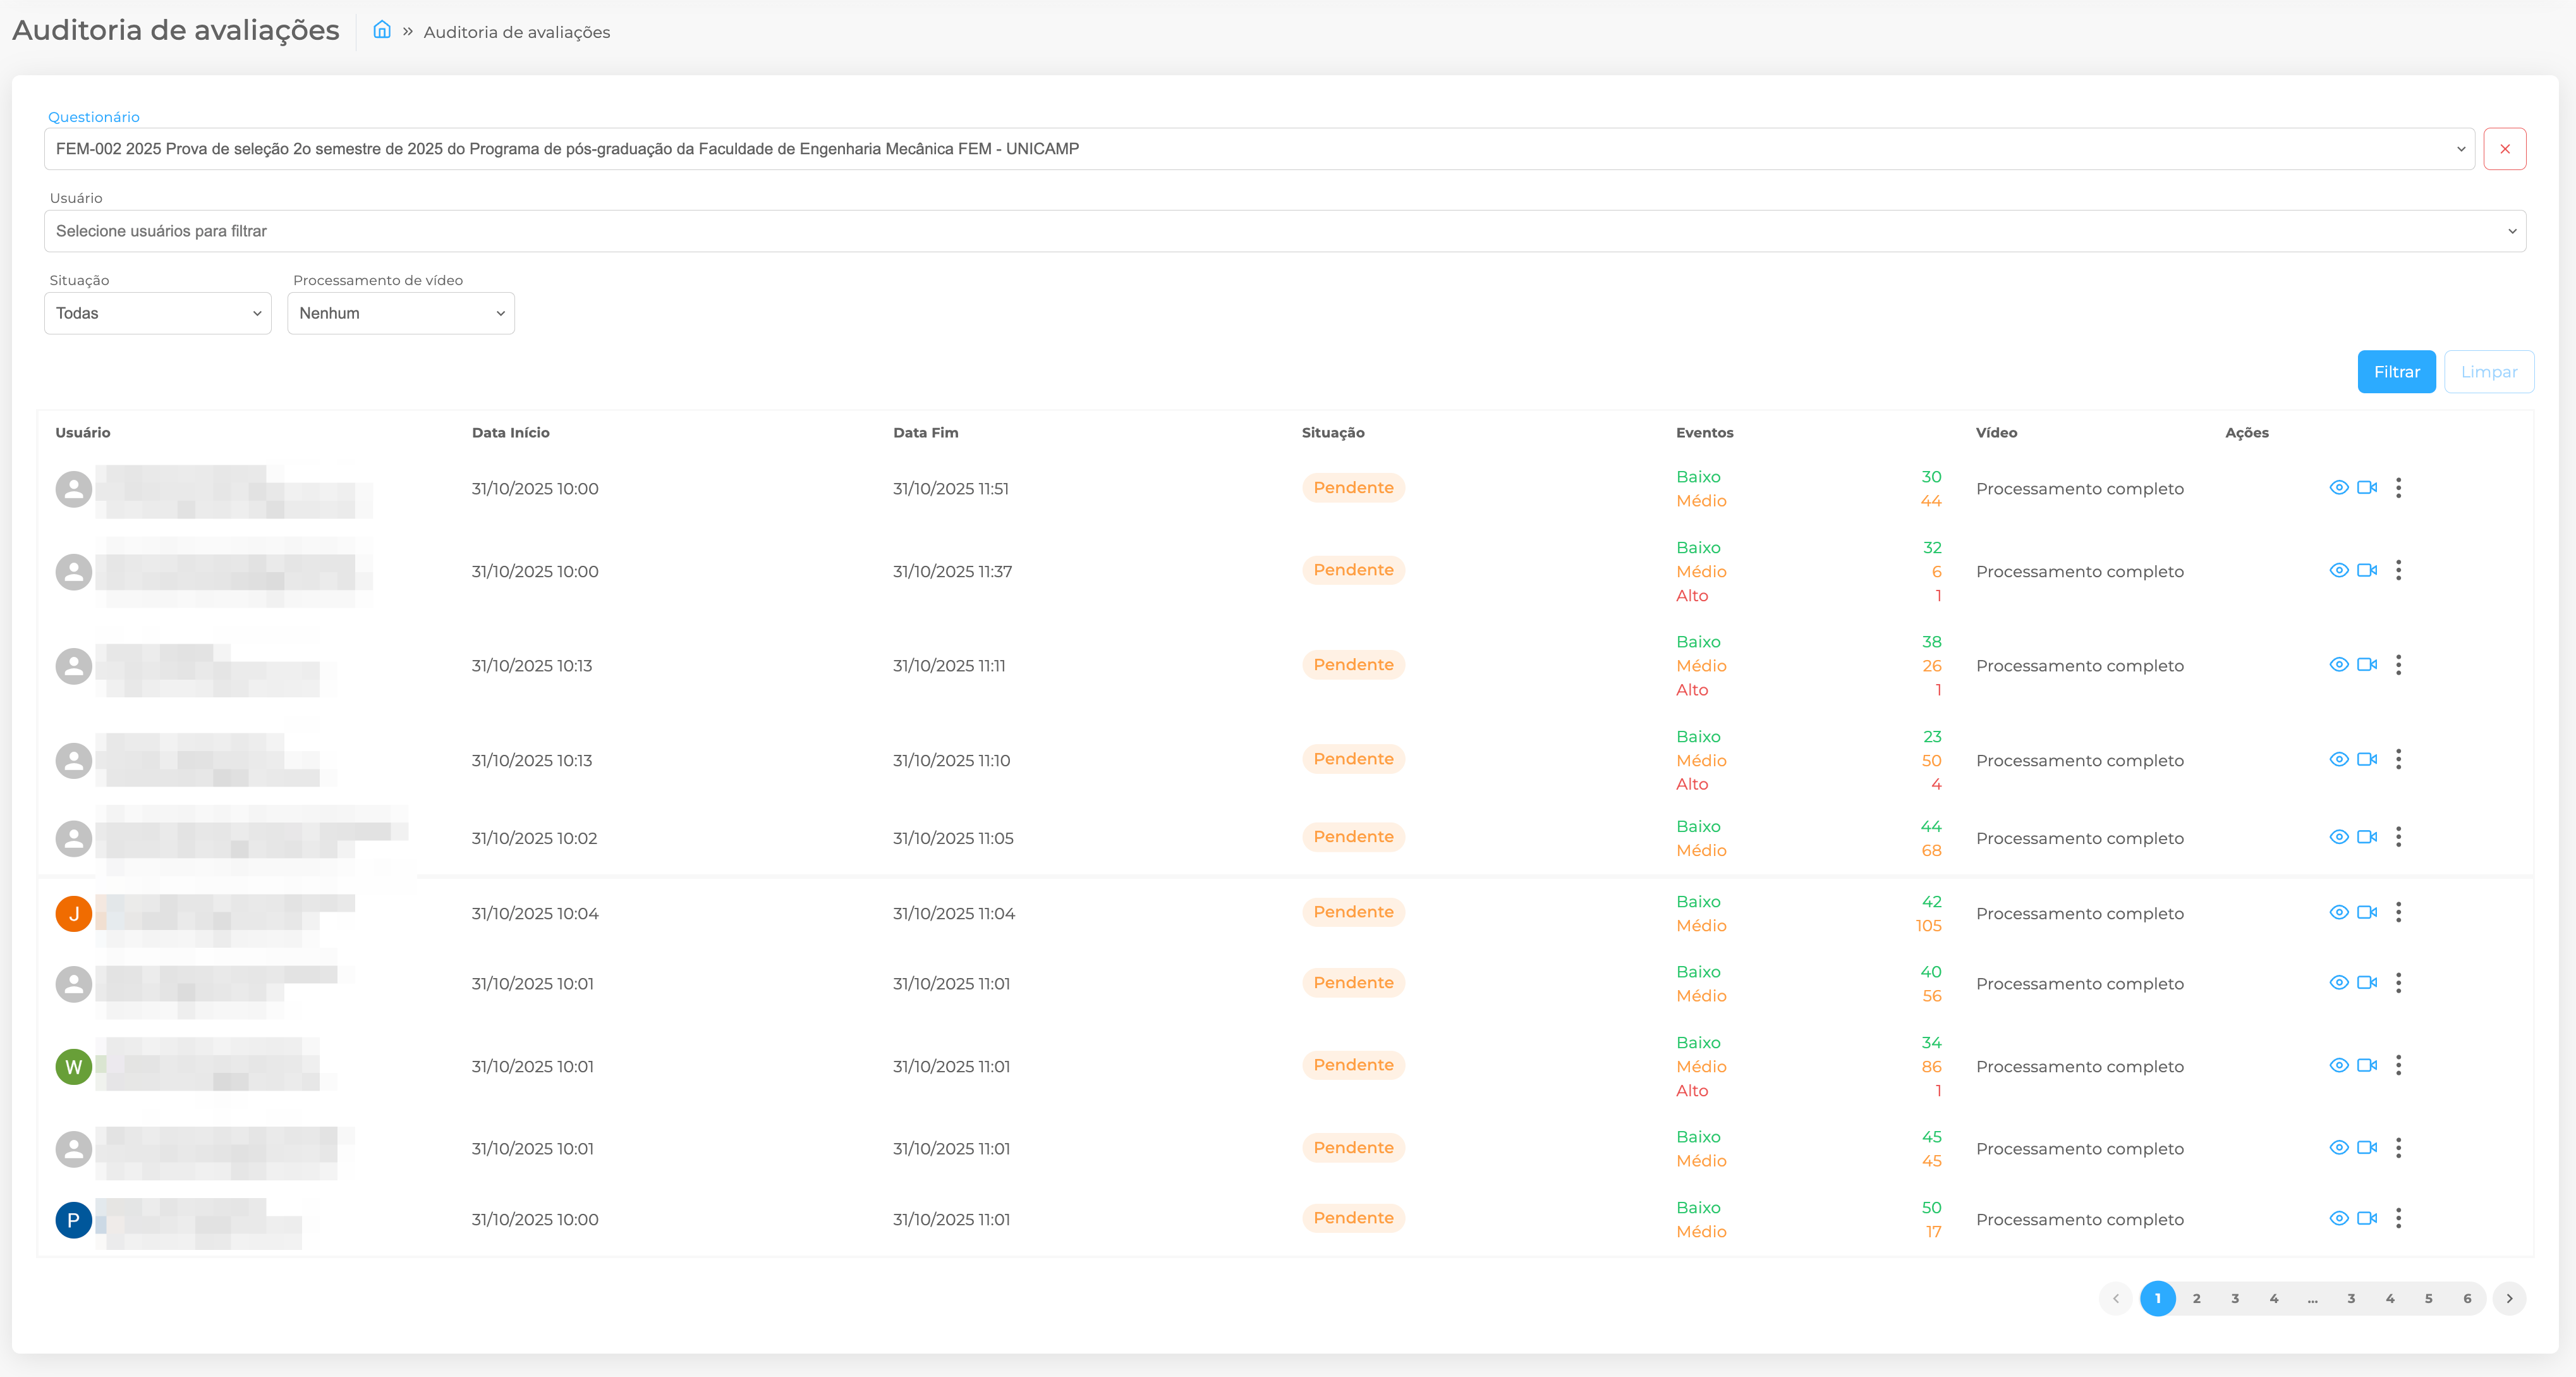Click the Usuário column header
The image size is (2576, 1377).
point(83,433)
